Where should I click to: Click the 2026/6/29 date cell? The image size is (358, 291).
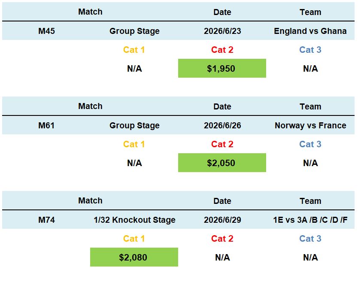[x=222, y=220]
